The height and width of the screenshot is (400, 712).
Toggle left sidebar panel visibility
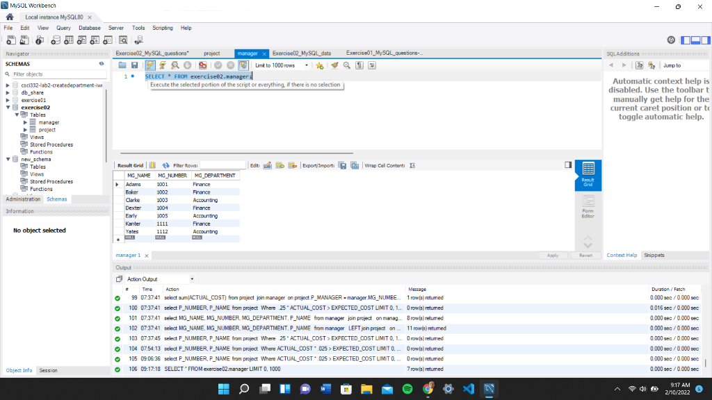(685, 40)
